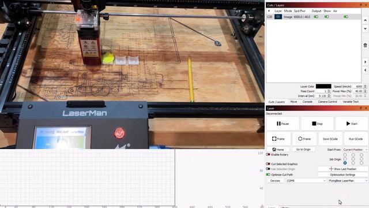
Task: Run the circular rubber-band Frame trace
Action: 304,139
